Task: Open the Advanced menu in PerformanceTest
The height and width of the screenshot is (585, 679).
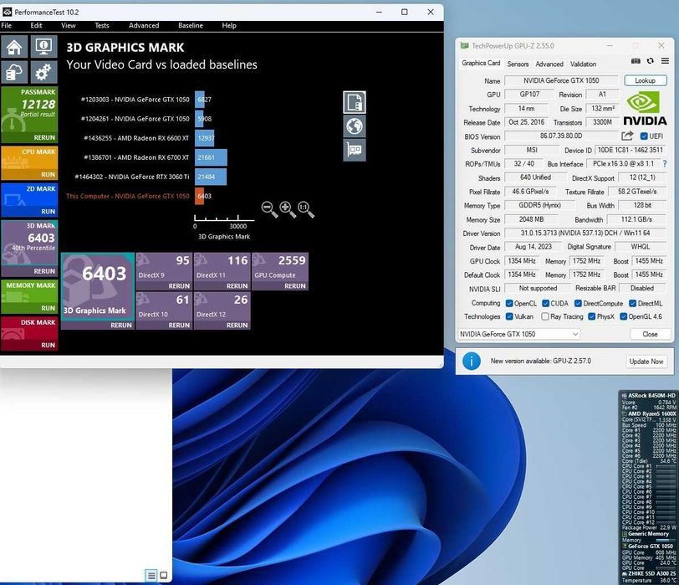Action: [x=144, y=26]
